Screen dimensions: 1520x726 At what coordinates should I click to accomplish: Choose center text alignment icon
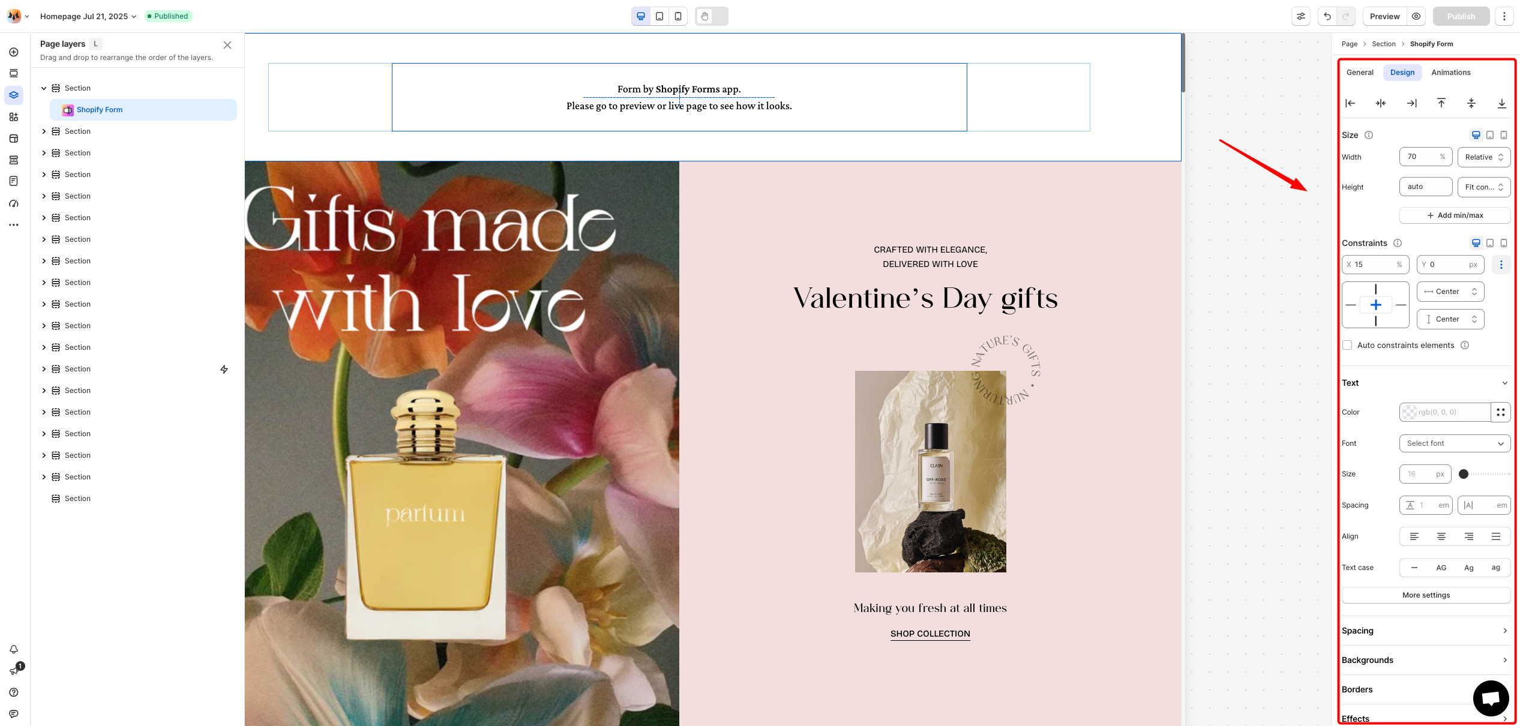click(1441, 536)
